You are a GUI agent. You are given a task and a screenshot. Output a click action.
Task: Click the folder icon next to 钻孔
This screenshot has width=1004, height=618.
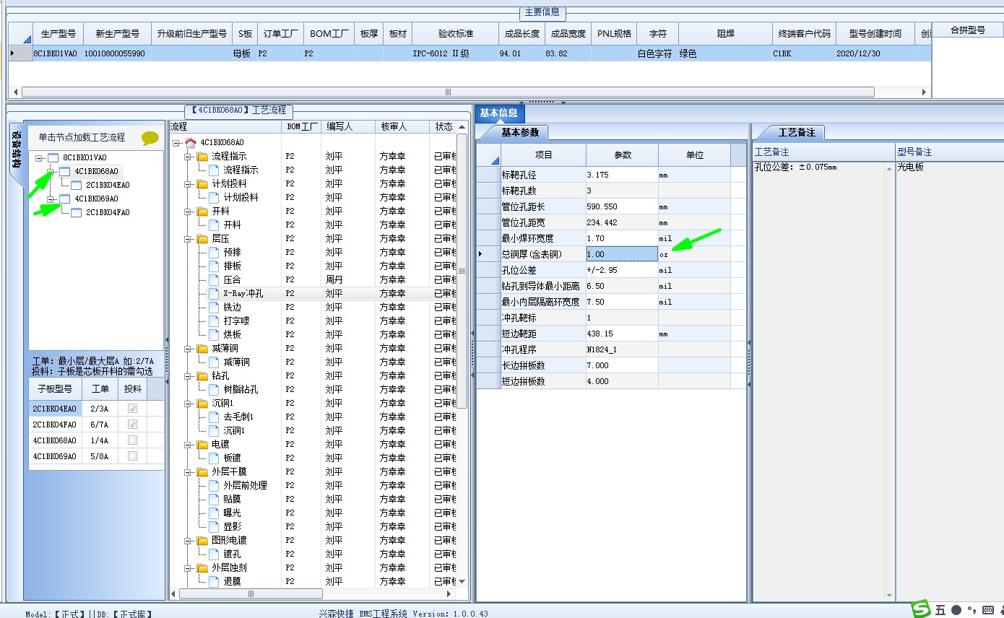pos(202,375)
